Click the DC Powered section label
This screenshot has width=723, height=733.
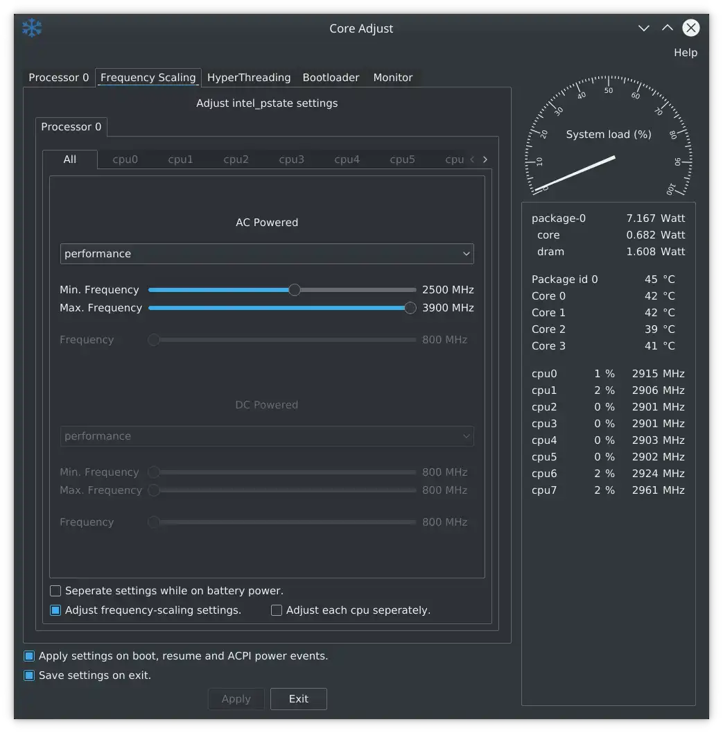click(x=267, y=405)
